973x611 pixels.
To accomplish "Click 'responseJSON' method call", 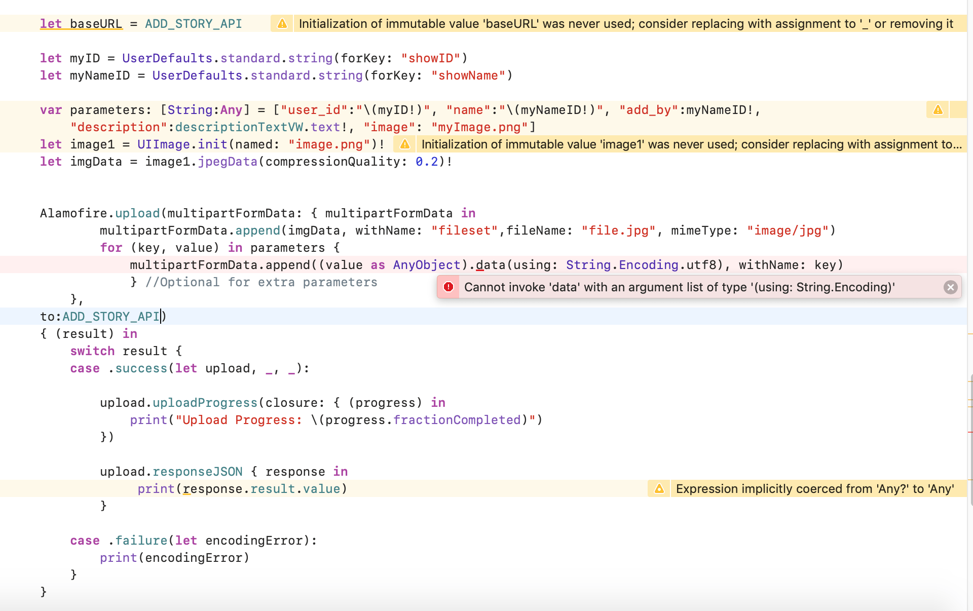I will pos(198,472).
